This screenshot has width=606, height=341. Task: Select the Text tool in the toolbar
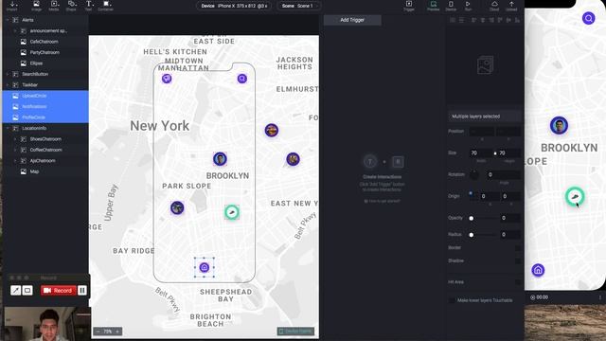(x=88, y=6)
